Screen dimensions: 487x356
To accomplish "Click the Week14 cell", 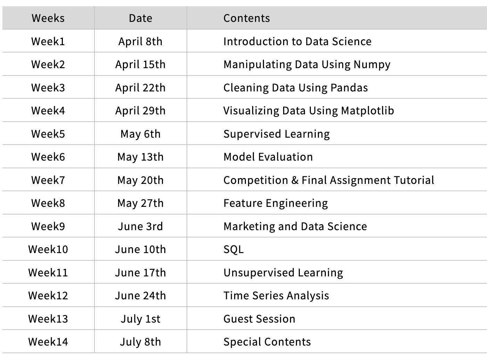I will pos(48,342).
